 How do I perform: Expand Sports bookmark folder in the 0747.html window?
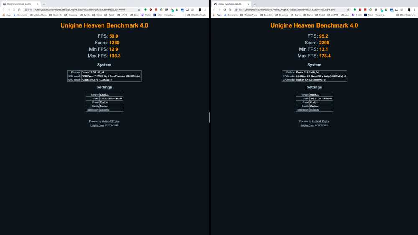click(x=85, y=15)
